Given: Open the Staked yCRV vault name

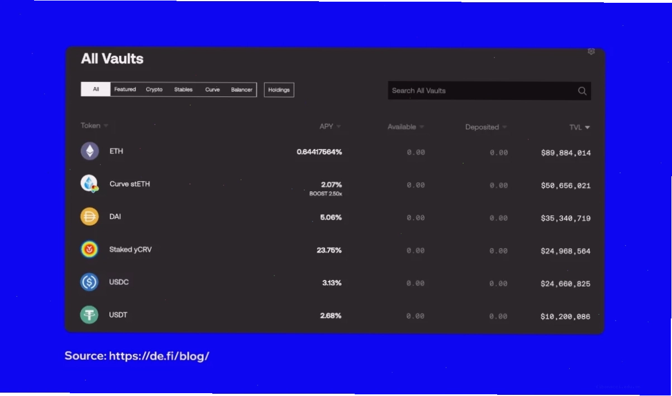Looking at the screenshot, I should coord(130,249).
